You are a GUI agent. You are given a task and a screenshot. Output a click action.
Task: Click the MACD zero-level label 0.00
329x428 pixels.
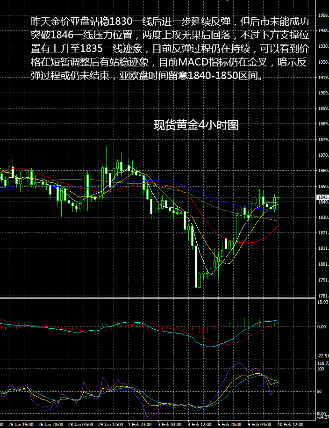322,327
